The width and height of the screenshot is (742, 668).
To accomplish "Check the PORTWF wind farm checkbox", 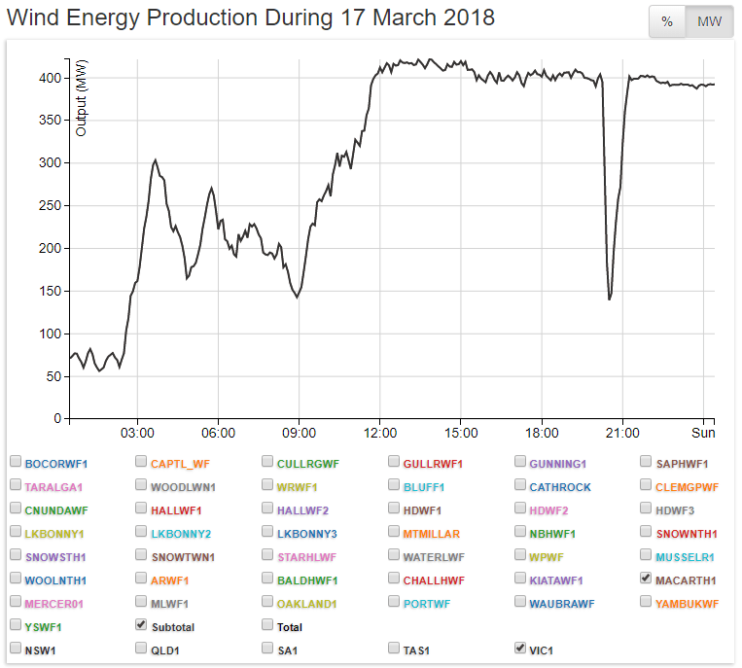I will [395, 601].
